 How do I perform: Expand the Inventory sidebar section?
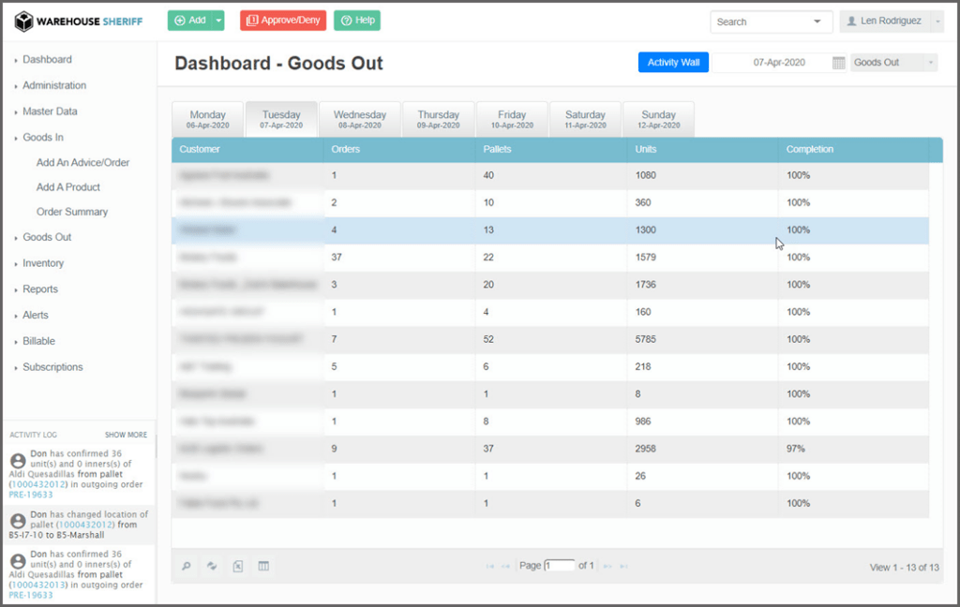tap(43, 263)
